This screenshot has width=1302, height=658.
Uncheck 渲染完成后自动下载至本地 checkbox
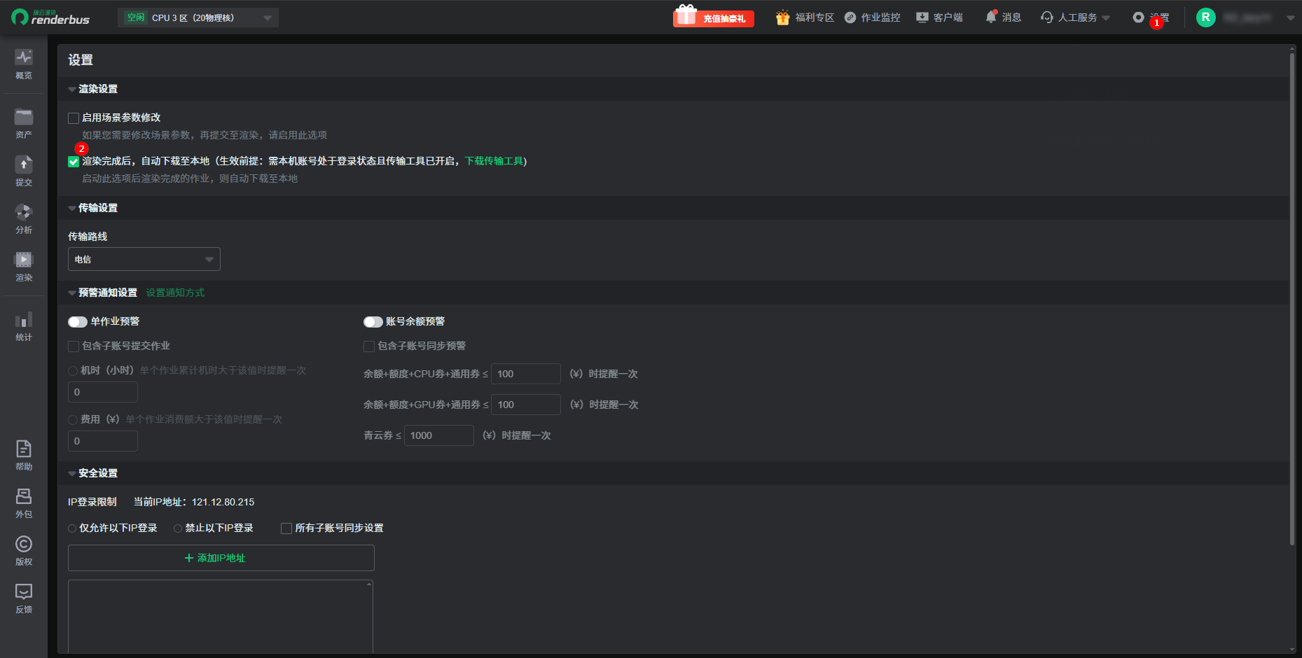(x=74, y=162)
